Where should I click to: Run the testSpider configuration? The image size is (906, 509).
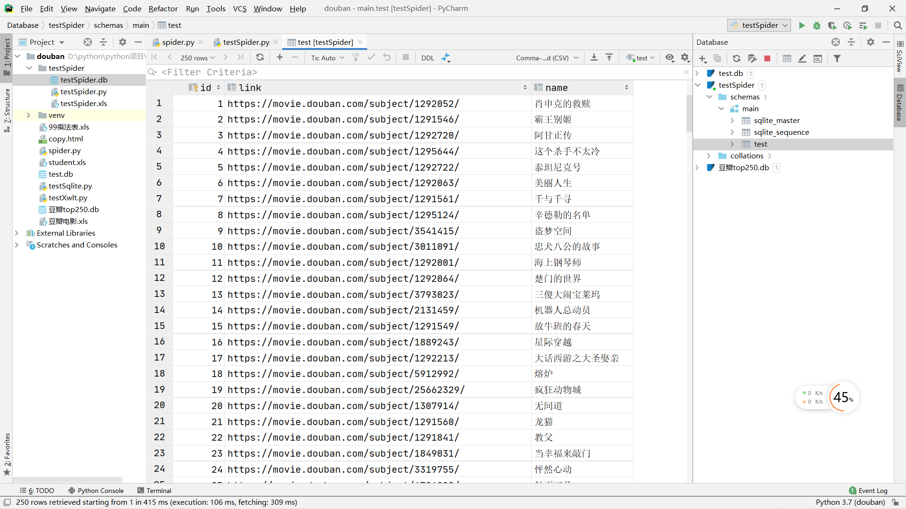pos(801,25)
